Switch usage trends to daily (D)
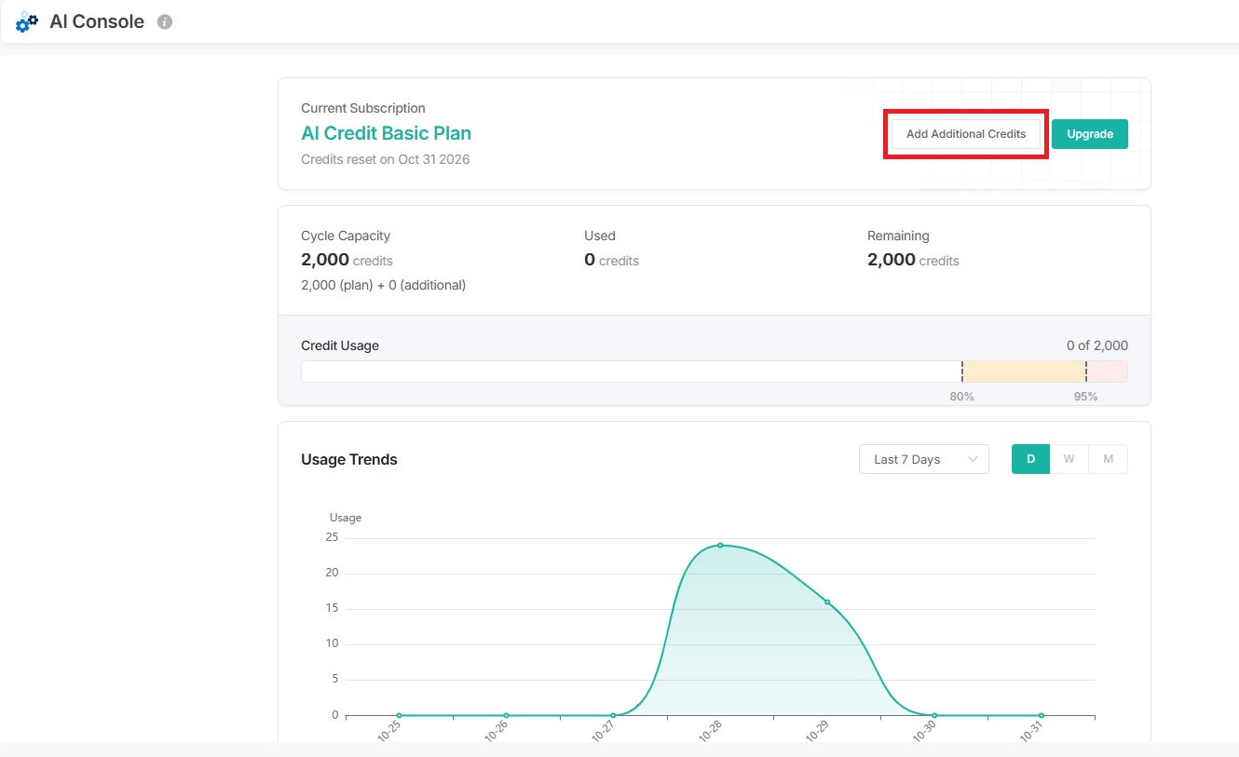Viewport: 1239px width, 757px height. click(x=1030, y=459)
